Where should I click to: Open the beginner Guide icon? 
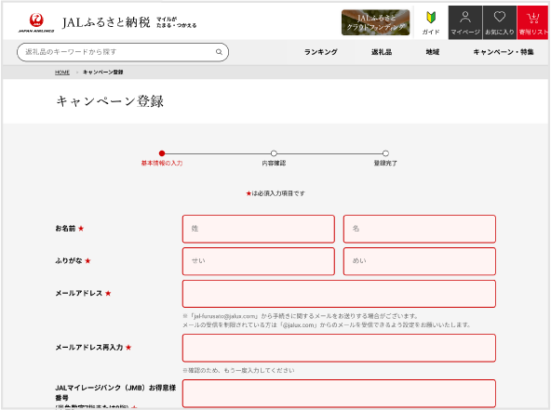431,23
